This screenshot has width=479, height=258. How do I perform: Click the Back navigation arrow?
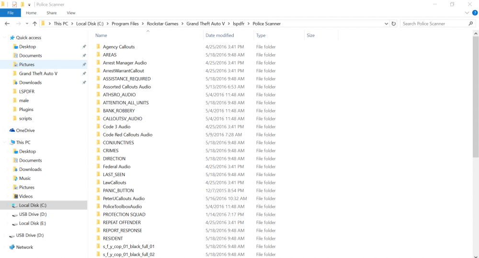pyautogui.click(x=7, y=23)
